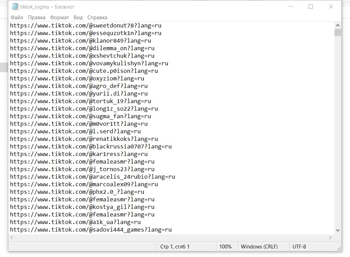
Task: Click the line with @a1k_ua
Action: [75, 222]
